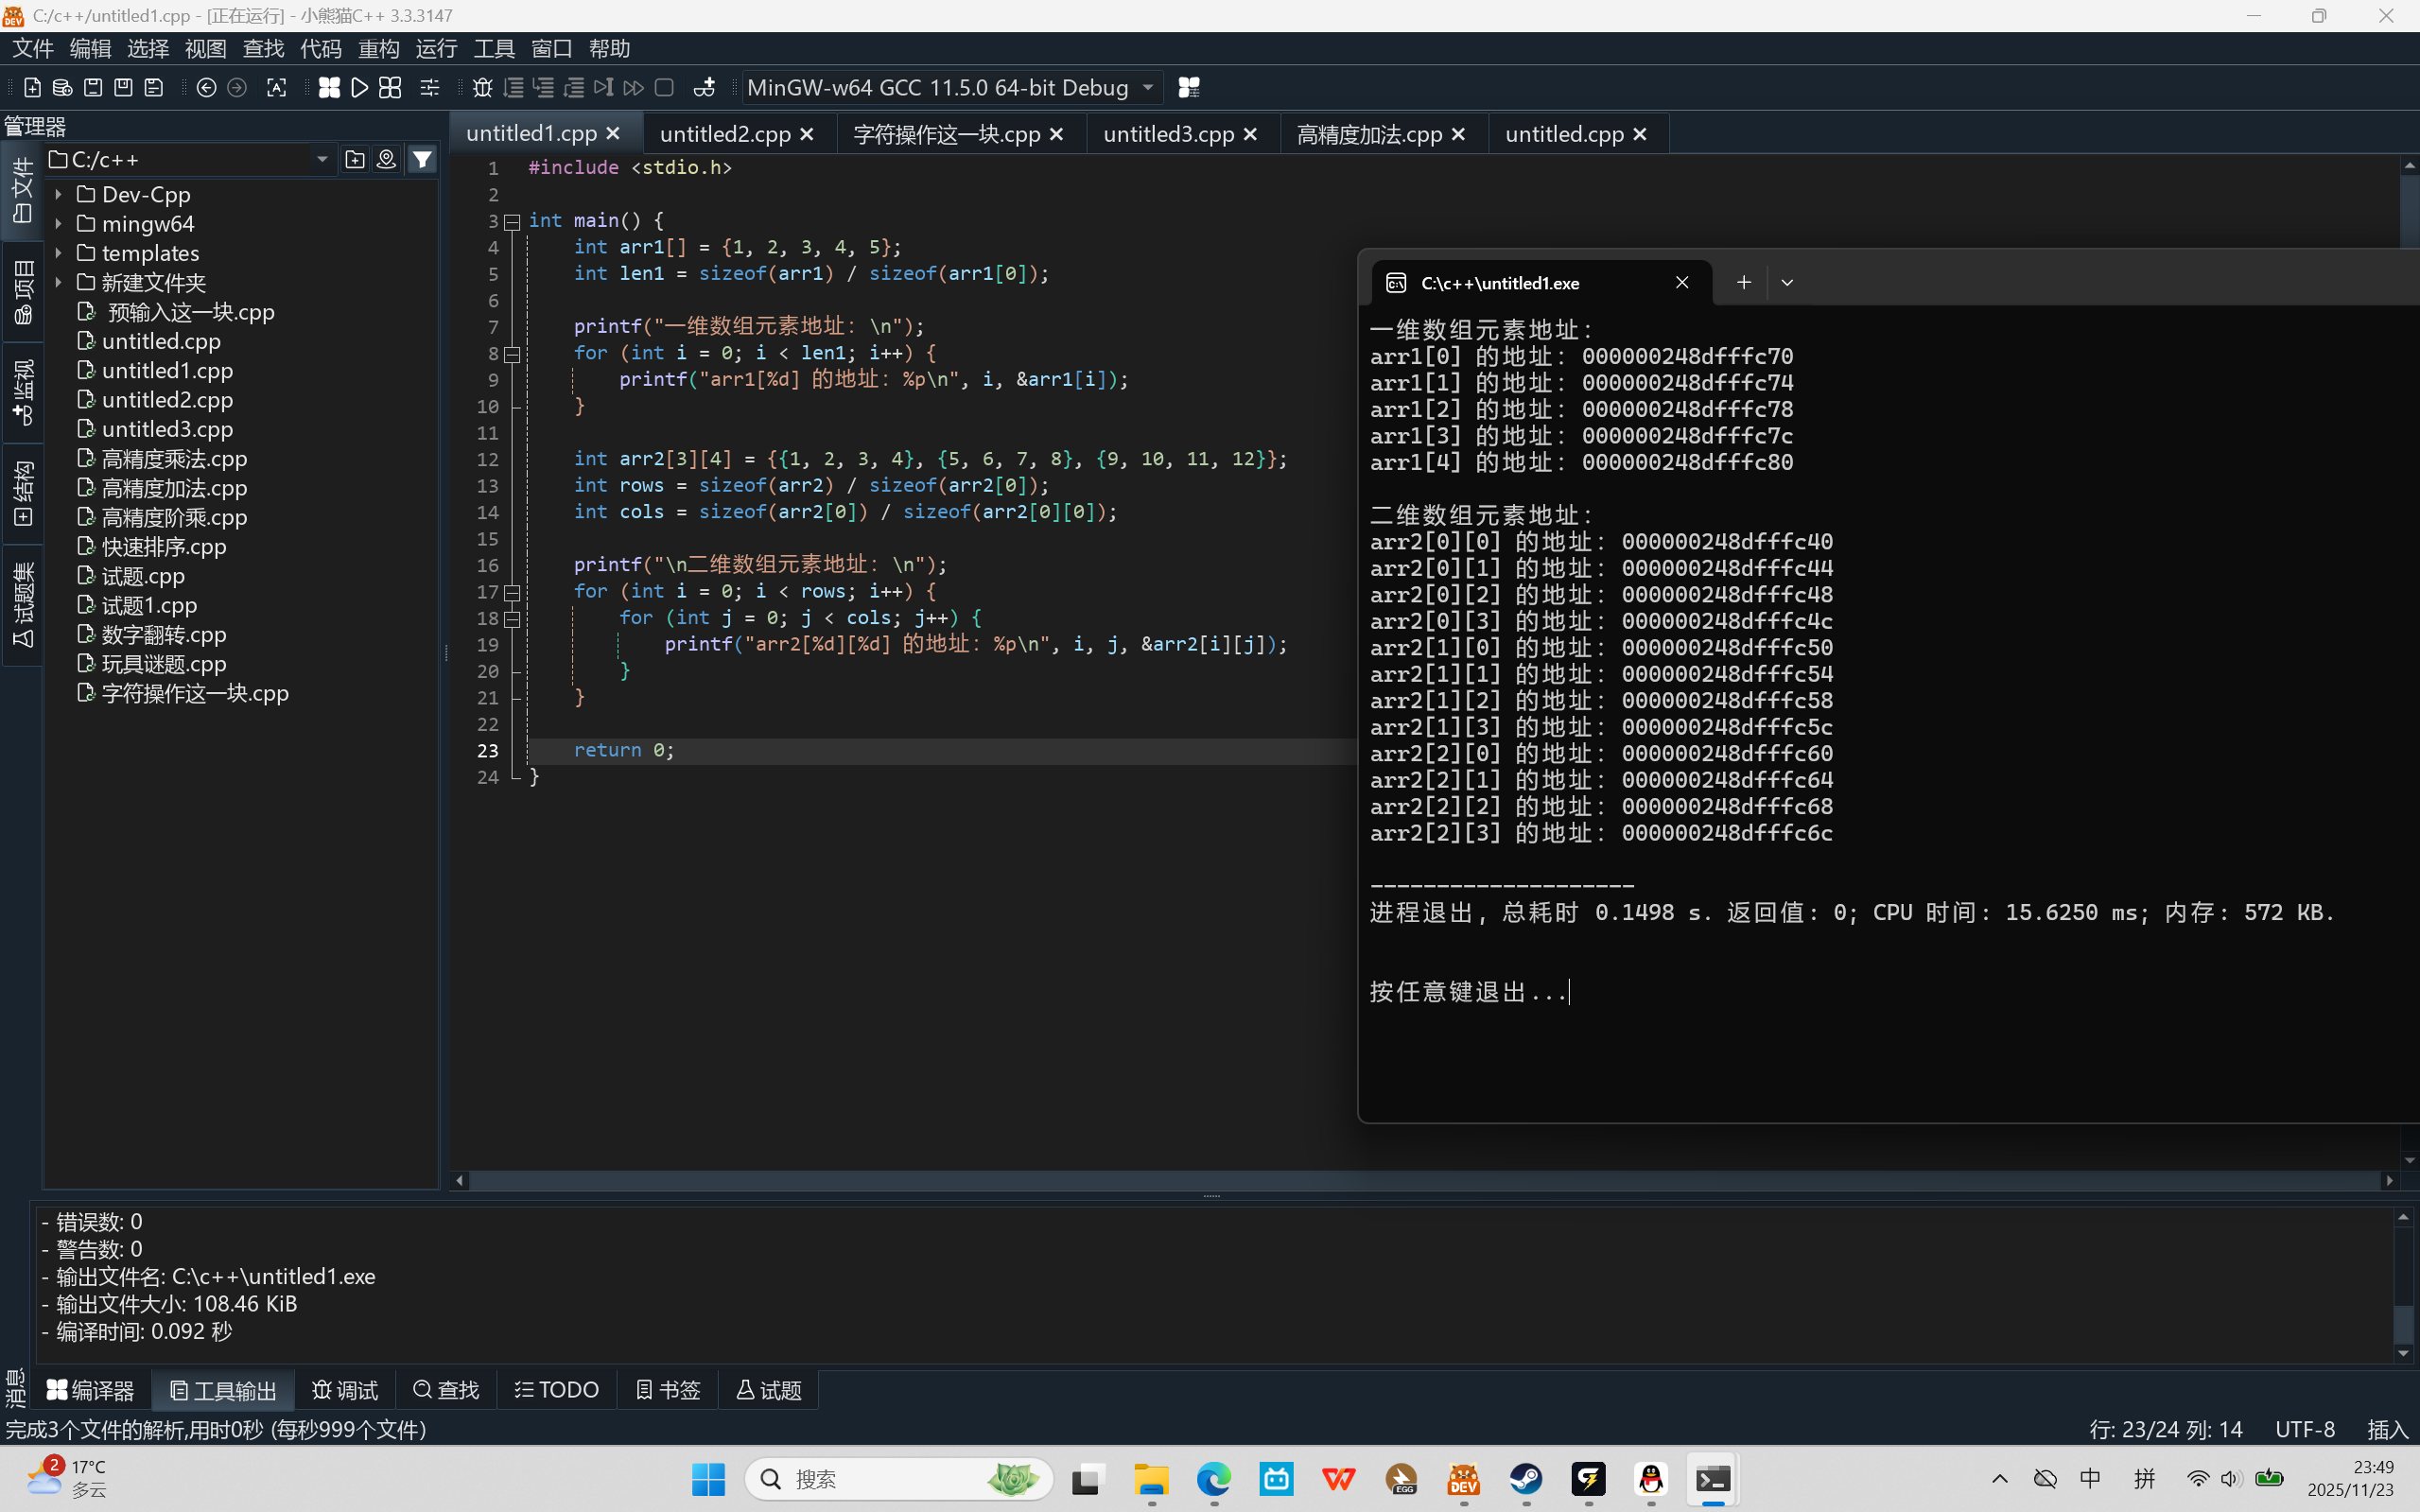Open the 调试 bottom panel tab

[x=345, y=1390]
